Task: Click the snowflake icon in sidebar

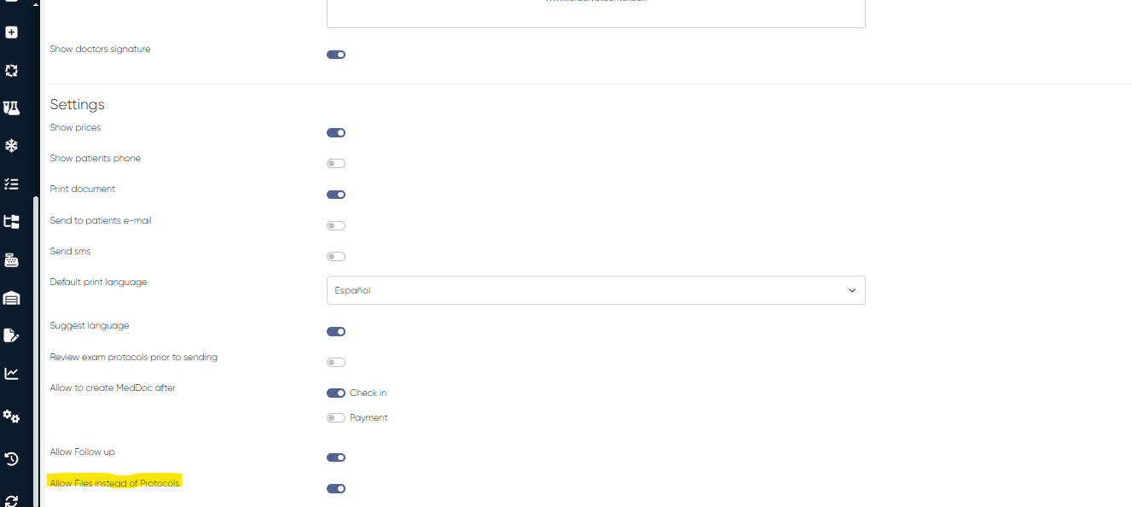Action: [x=11, y=146]
